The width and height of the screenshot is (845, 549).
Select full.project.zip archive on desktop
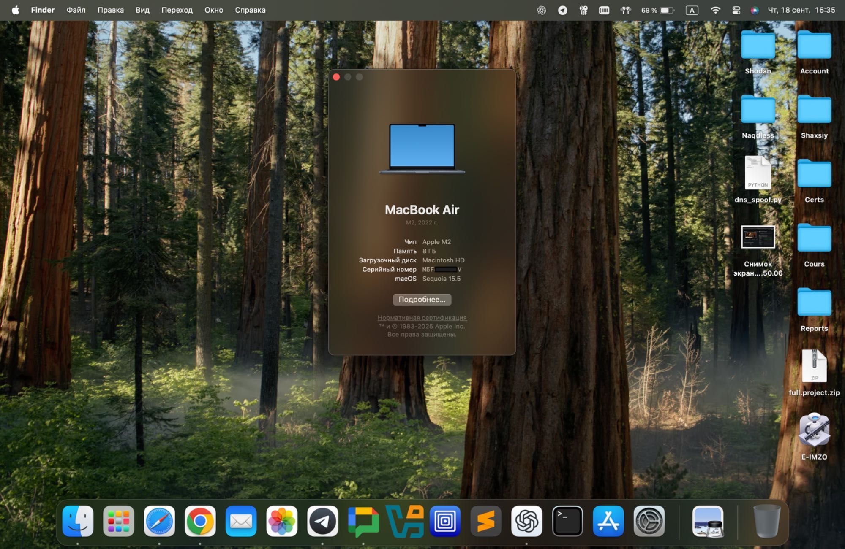814,366
